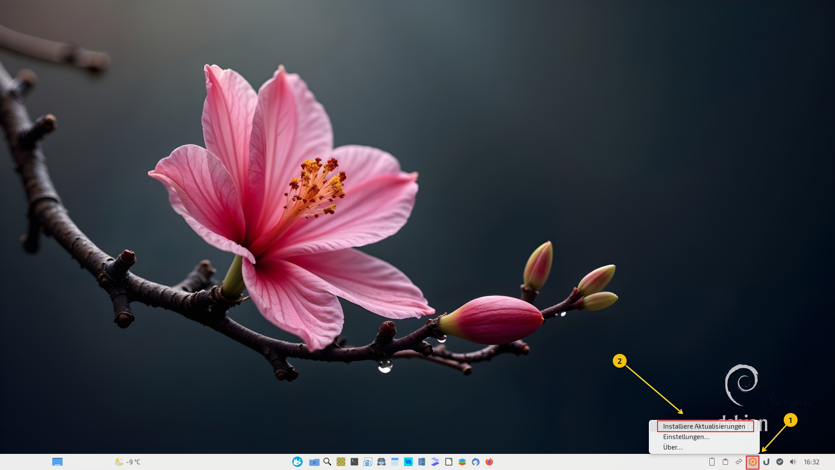
Task: Open Thunderbird mail icon in dock
Action: click(476, 462)
